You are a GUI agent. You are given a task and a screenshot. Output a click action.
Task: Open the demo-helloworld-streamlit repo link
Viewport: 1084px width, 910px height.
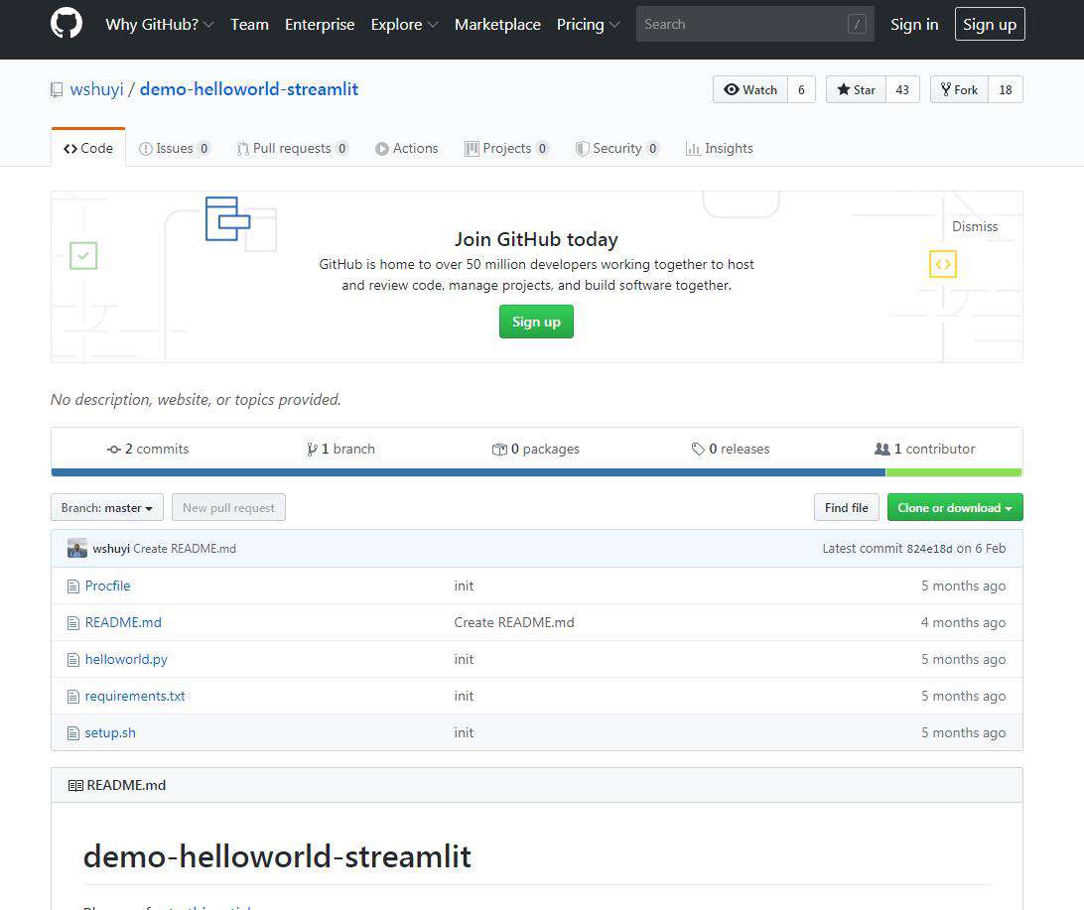249,89
